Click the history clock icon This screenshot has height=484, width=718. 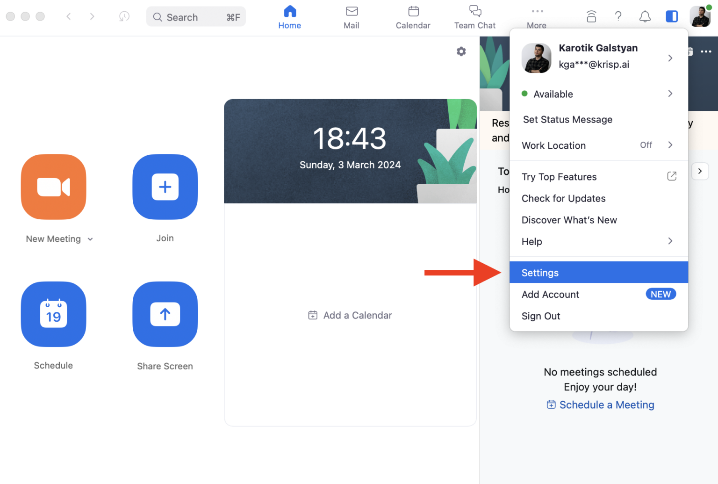pyautogui.click(x=124, y=17)
